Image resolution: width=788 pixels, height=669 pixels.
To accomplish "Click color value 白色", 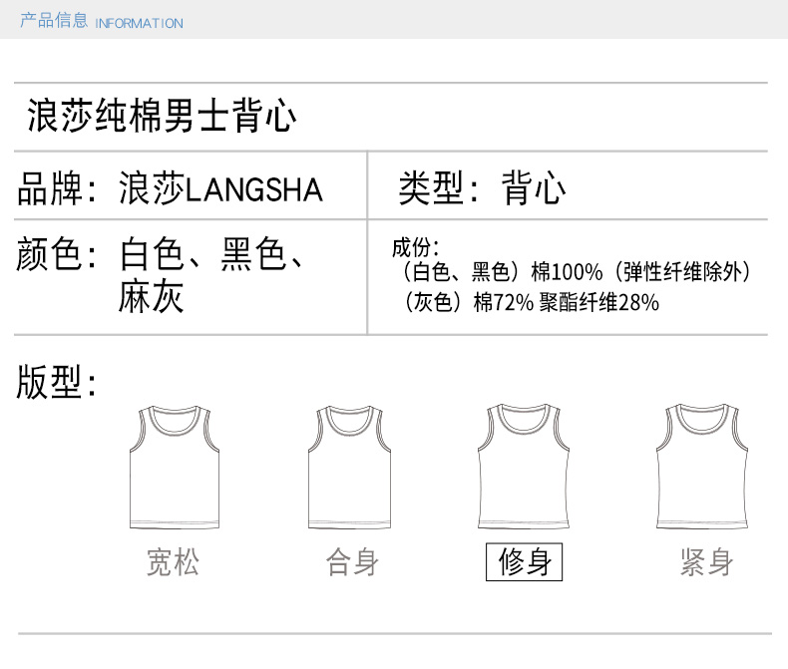I will [152, 254].
